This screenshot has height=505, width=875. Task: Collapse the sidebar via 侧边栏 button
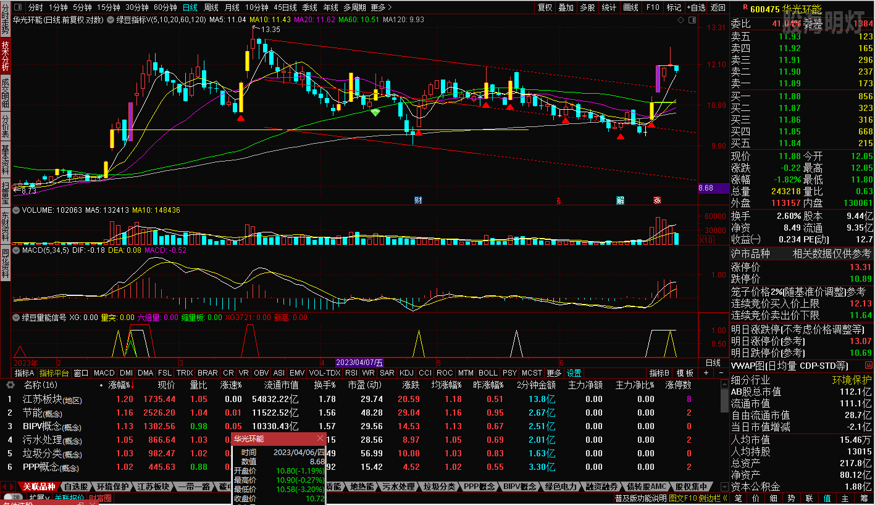coord(713,498)
